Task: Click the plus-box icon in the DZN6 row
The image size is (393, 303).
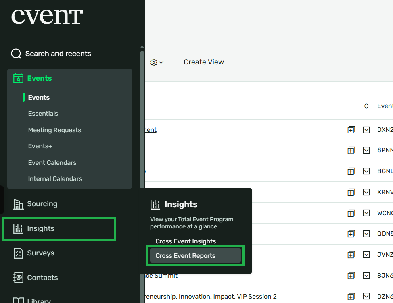Action: coord(351,297)
